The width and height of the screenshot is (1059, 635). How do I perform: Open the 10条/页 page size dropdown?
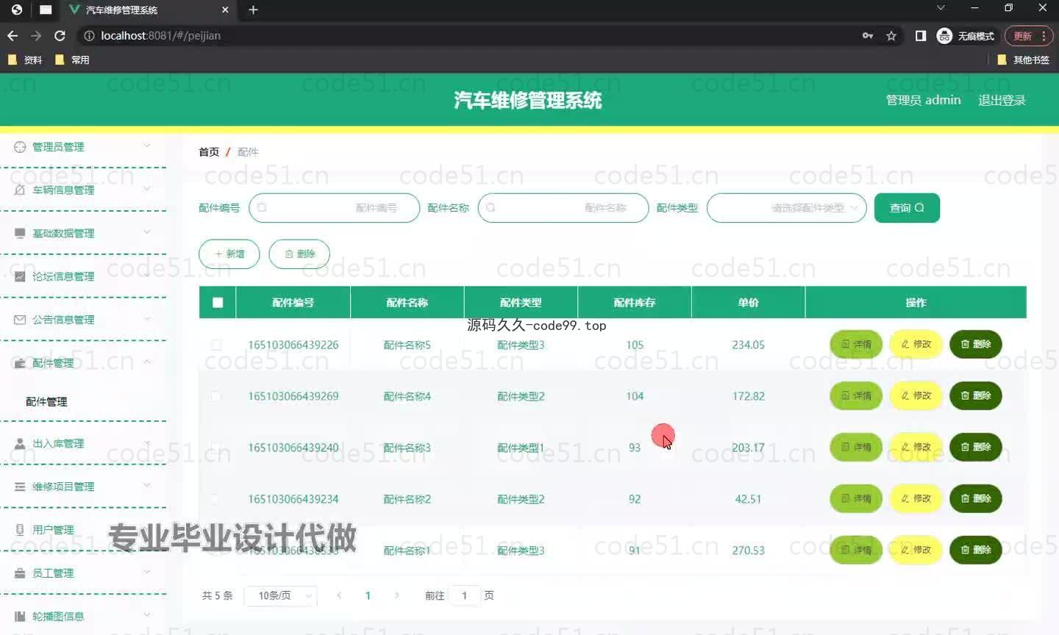[281, 595]
